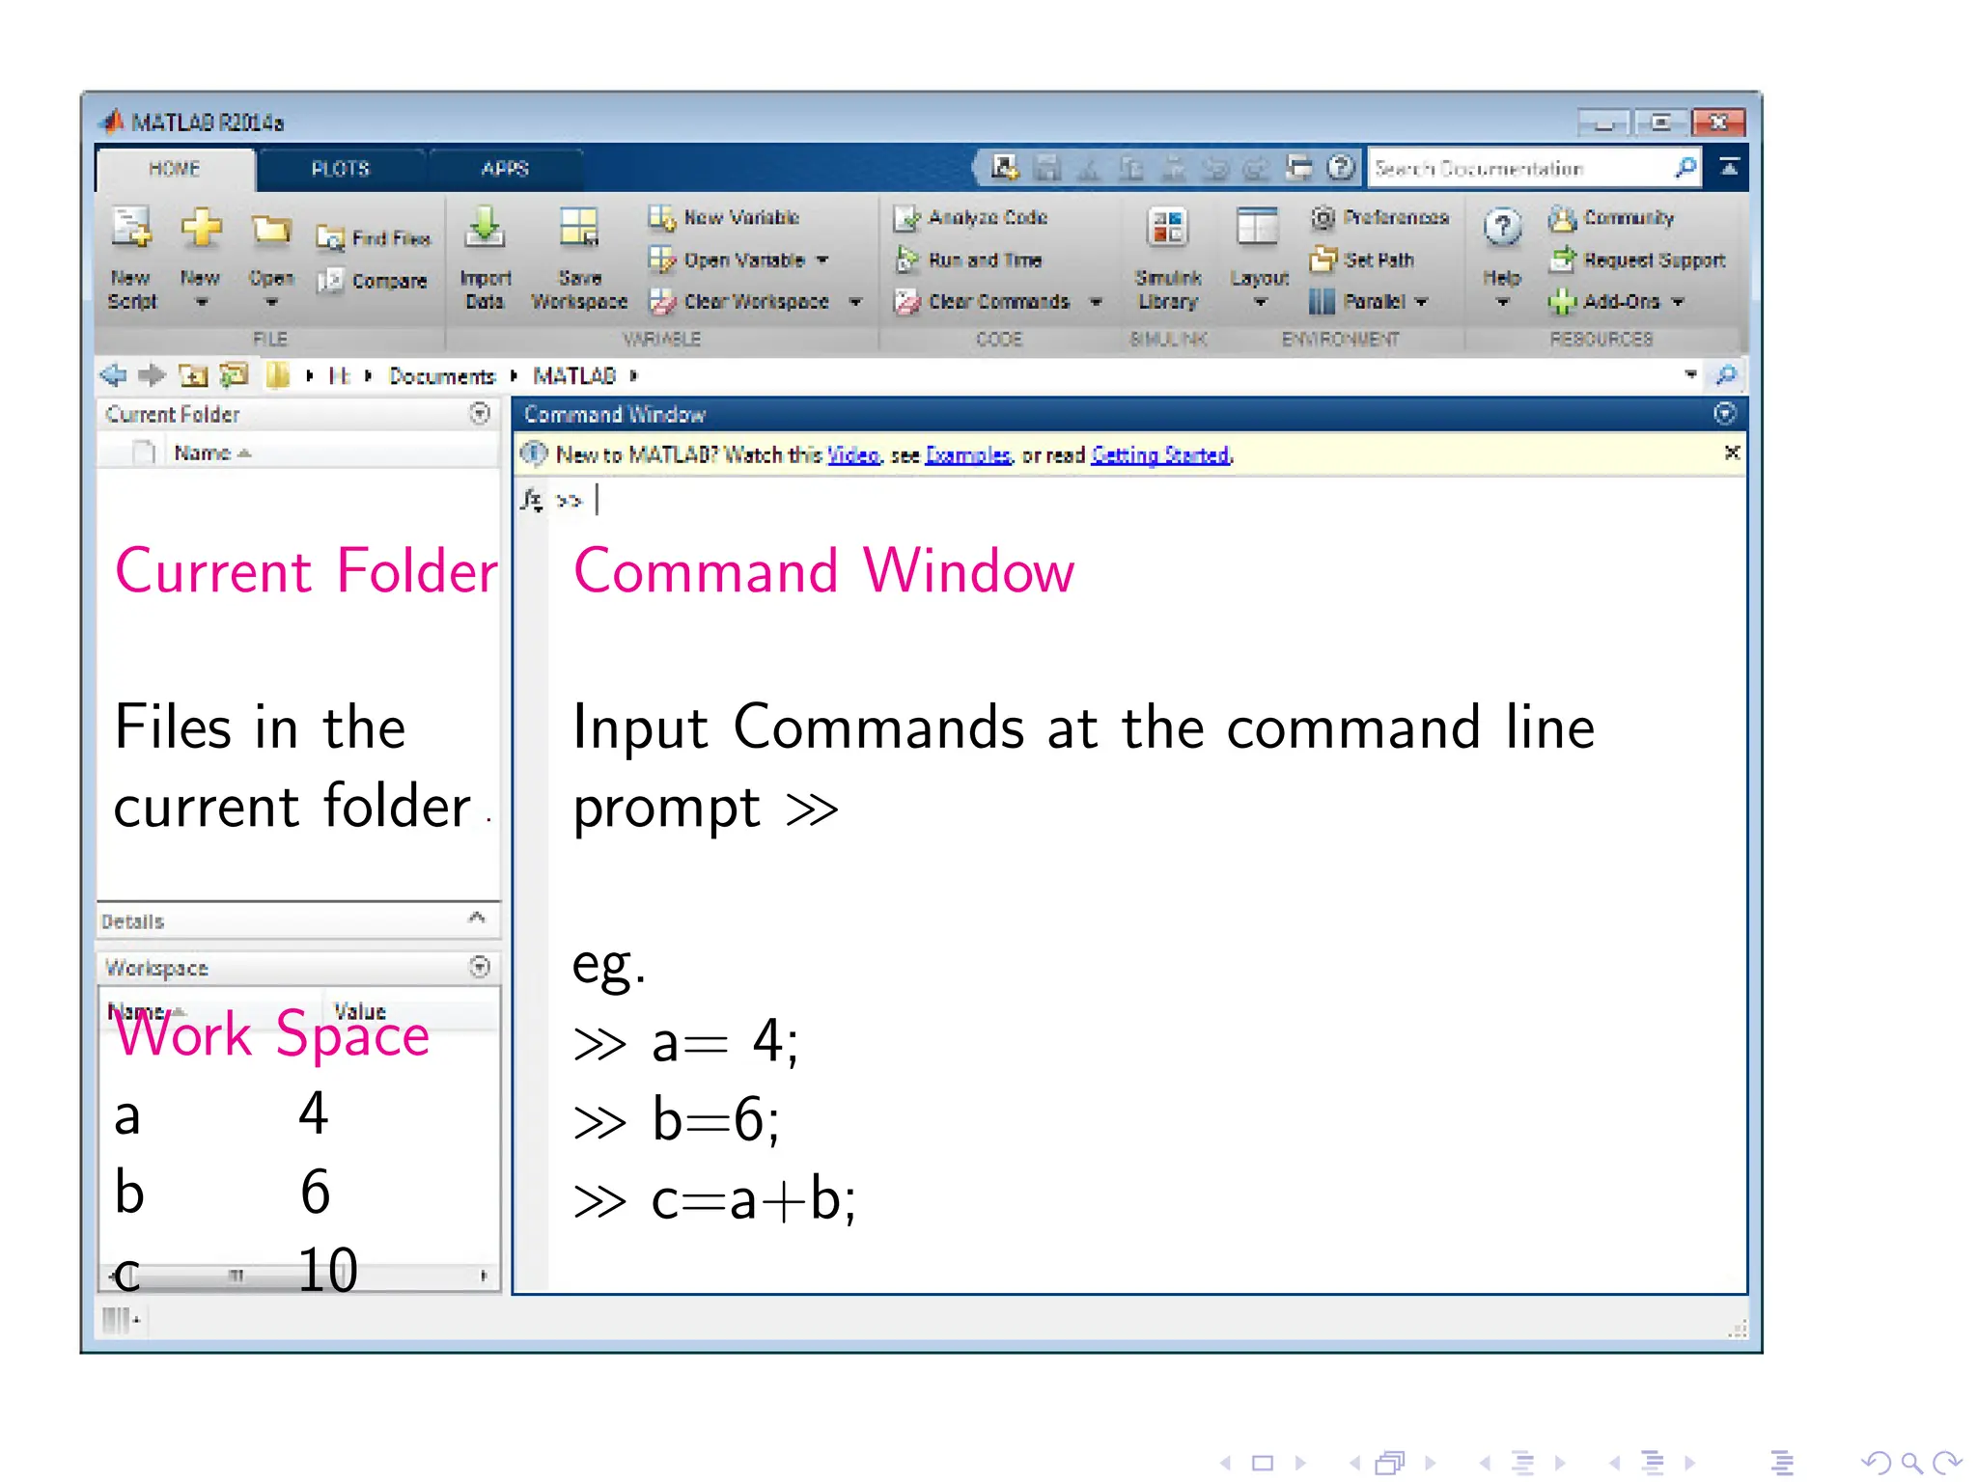Open Current Folder panel actions menu

click(480, 414)
